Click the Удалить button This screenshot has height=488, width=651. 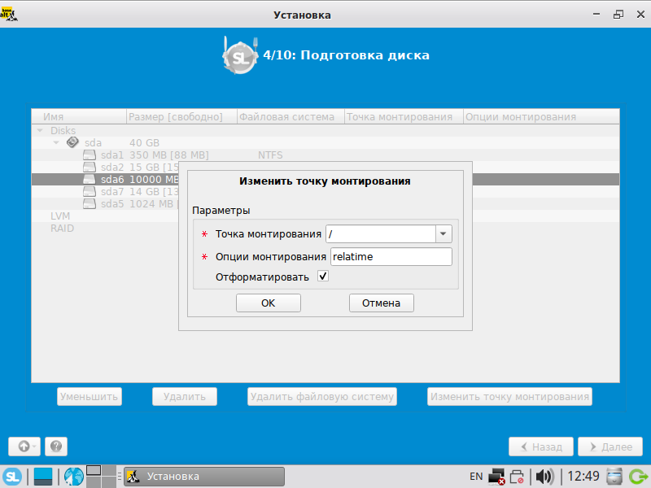[185, 397]
